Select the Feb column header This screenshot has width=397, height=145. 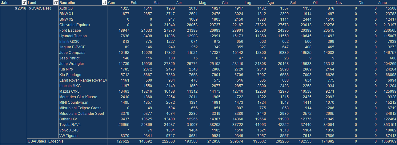[134, 3]
